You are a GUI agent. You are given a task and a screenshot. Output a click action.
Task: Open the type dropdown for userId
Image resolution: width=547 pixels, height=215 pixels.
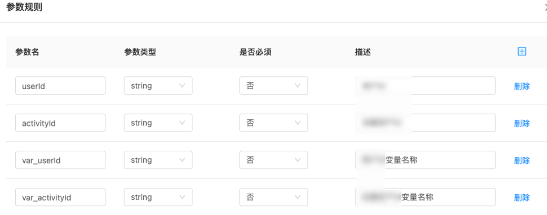(x=158, y=86)
